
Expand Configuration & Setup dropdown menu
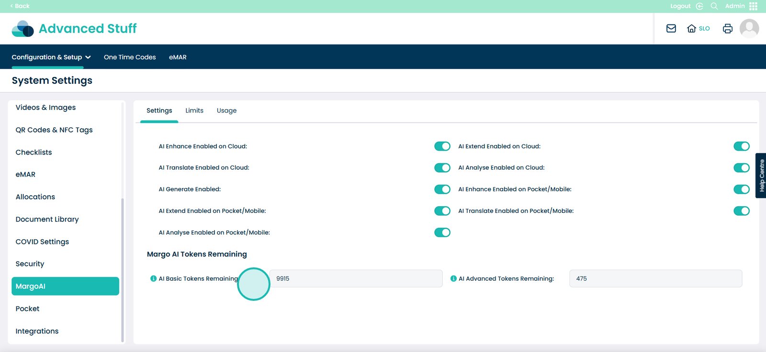coord(51,57)
